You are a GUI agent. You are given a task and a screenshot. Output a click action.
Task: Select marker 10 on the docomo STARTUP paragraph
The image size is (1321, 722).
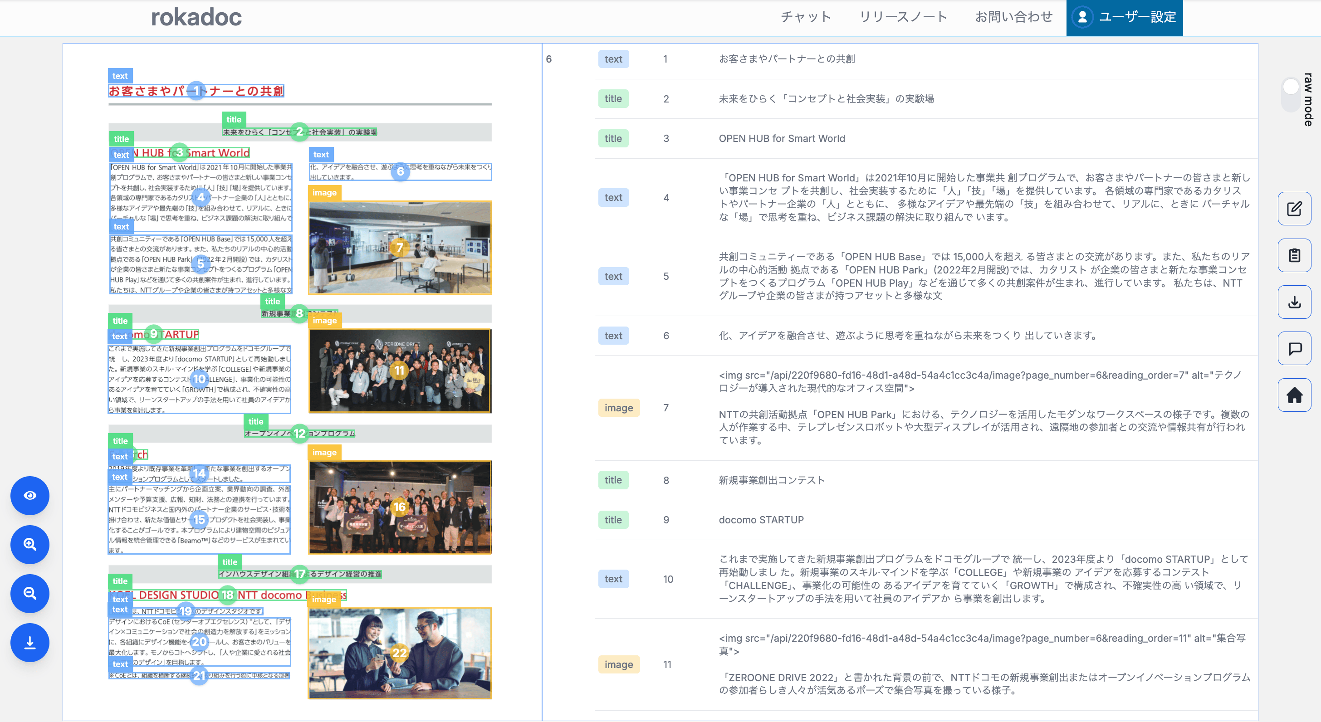point(199,379)
